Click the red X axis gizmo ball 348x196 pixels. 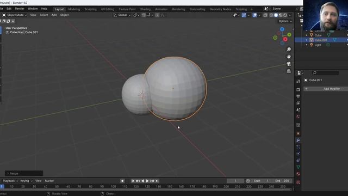(285, 39)
